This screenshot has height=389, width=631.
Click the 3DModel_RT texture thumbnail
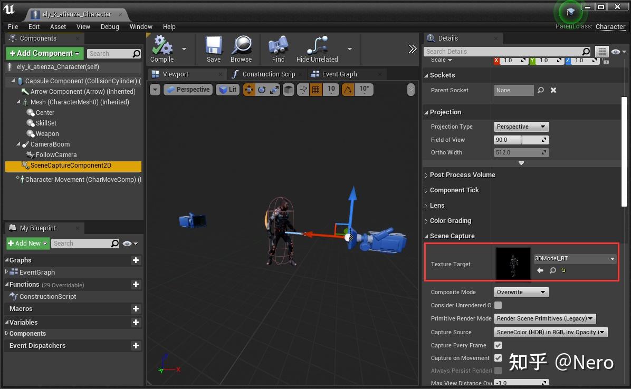(513, 264)
